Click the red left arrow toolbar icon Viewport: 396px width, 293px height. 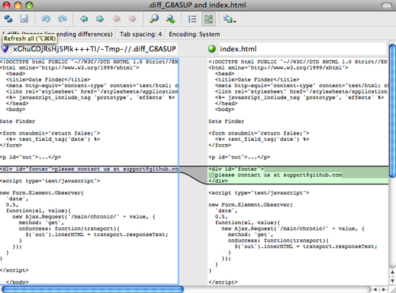116,19
